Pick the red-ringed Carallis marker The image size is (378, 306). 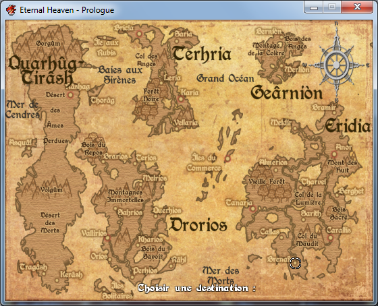pos(330,238)
